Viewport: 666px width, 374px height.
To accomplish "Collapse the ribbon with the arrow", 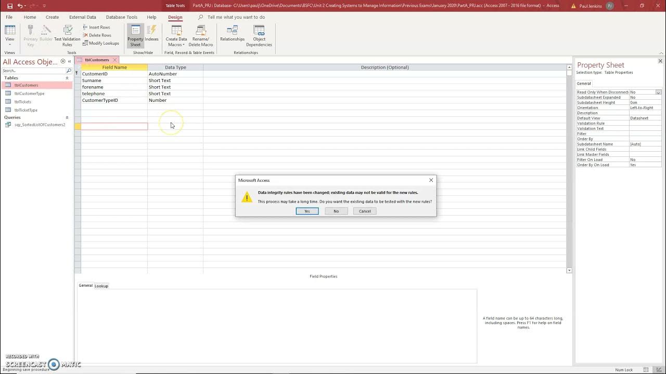I will click(661, 53).
